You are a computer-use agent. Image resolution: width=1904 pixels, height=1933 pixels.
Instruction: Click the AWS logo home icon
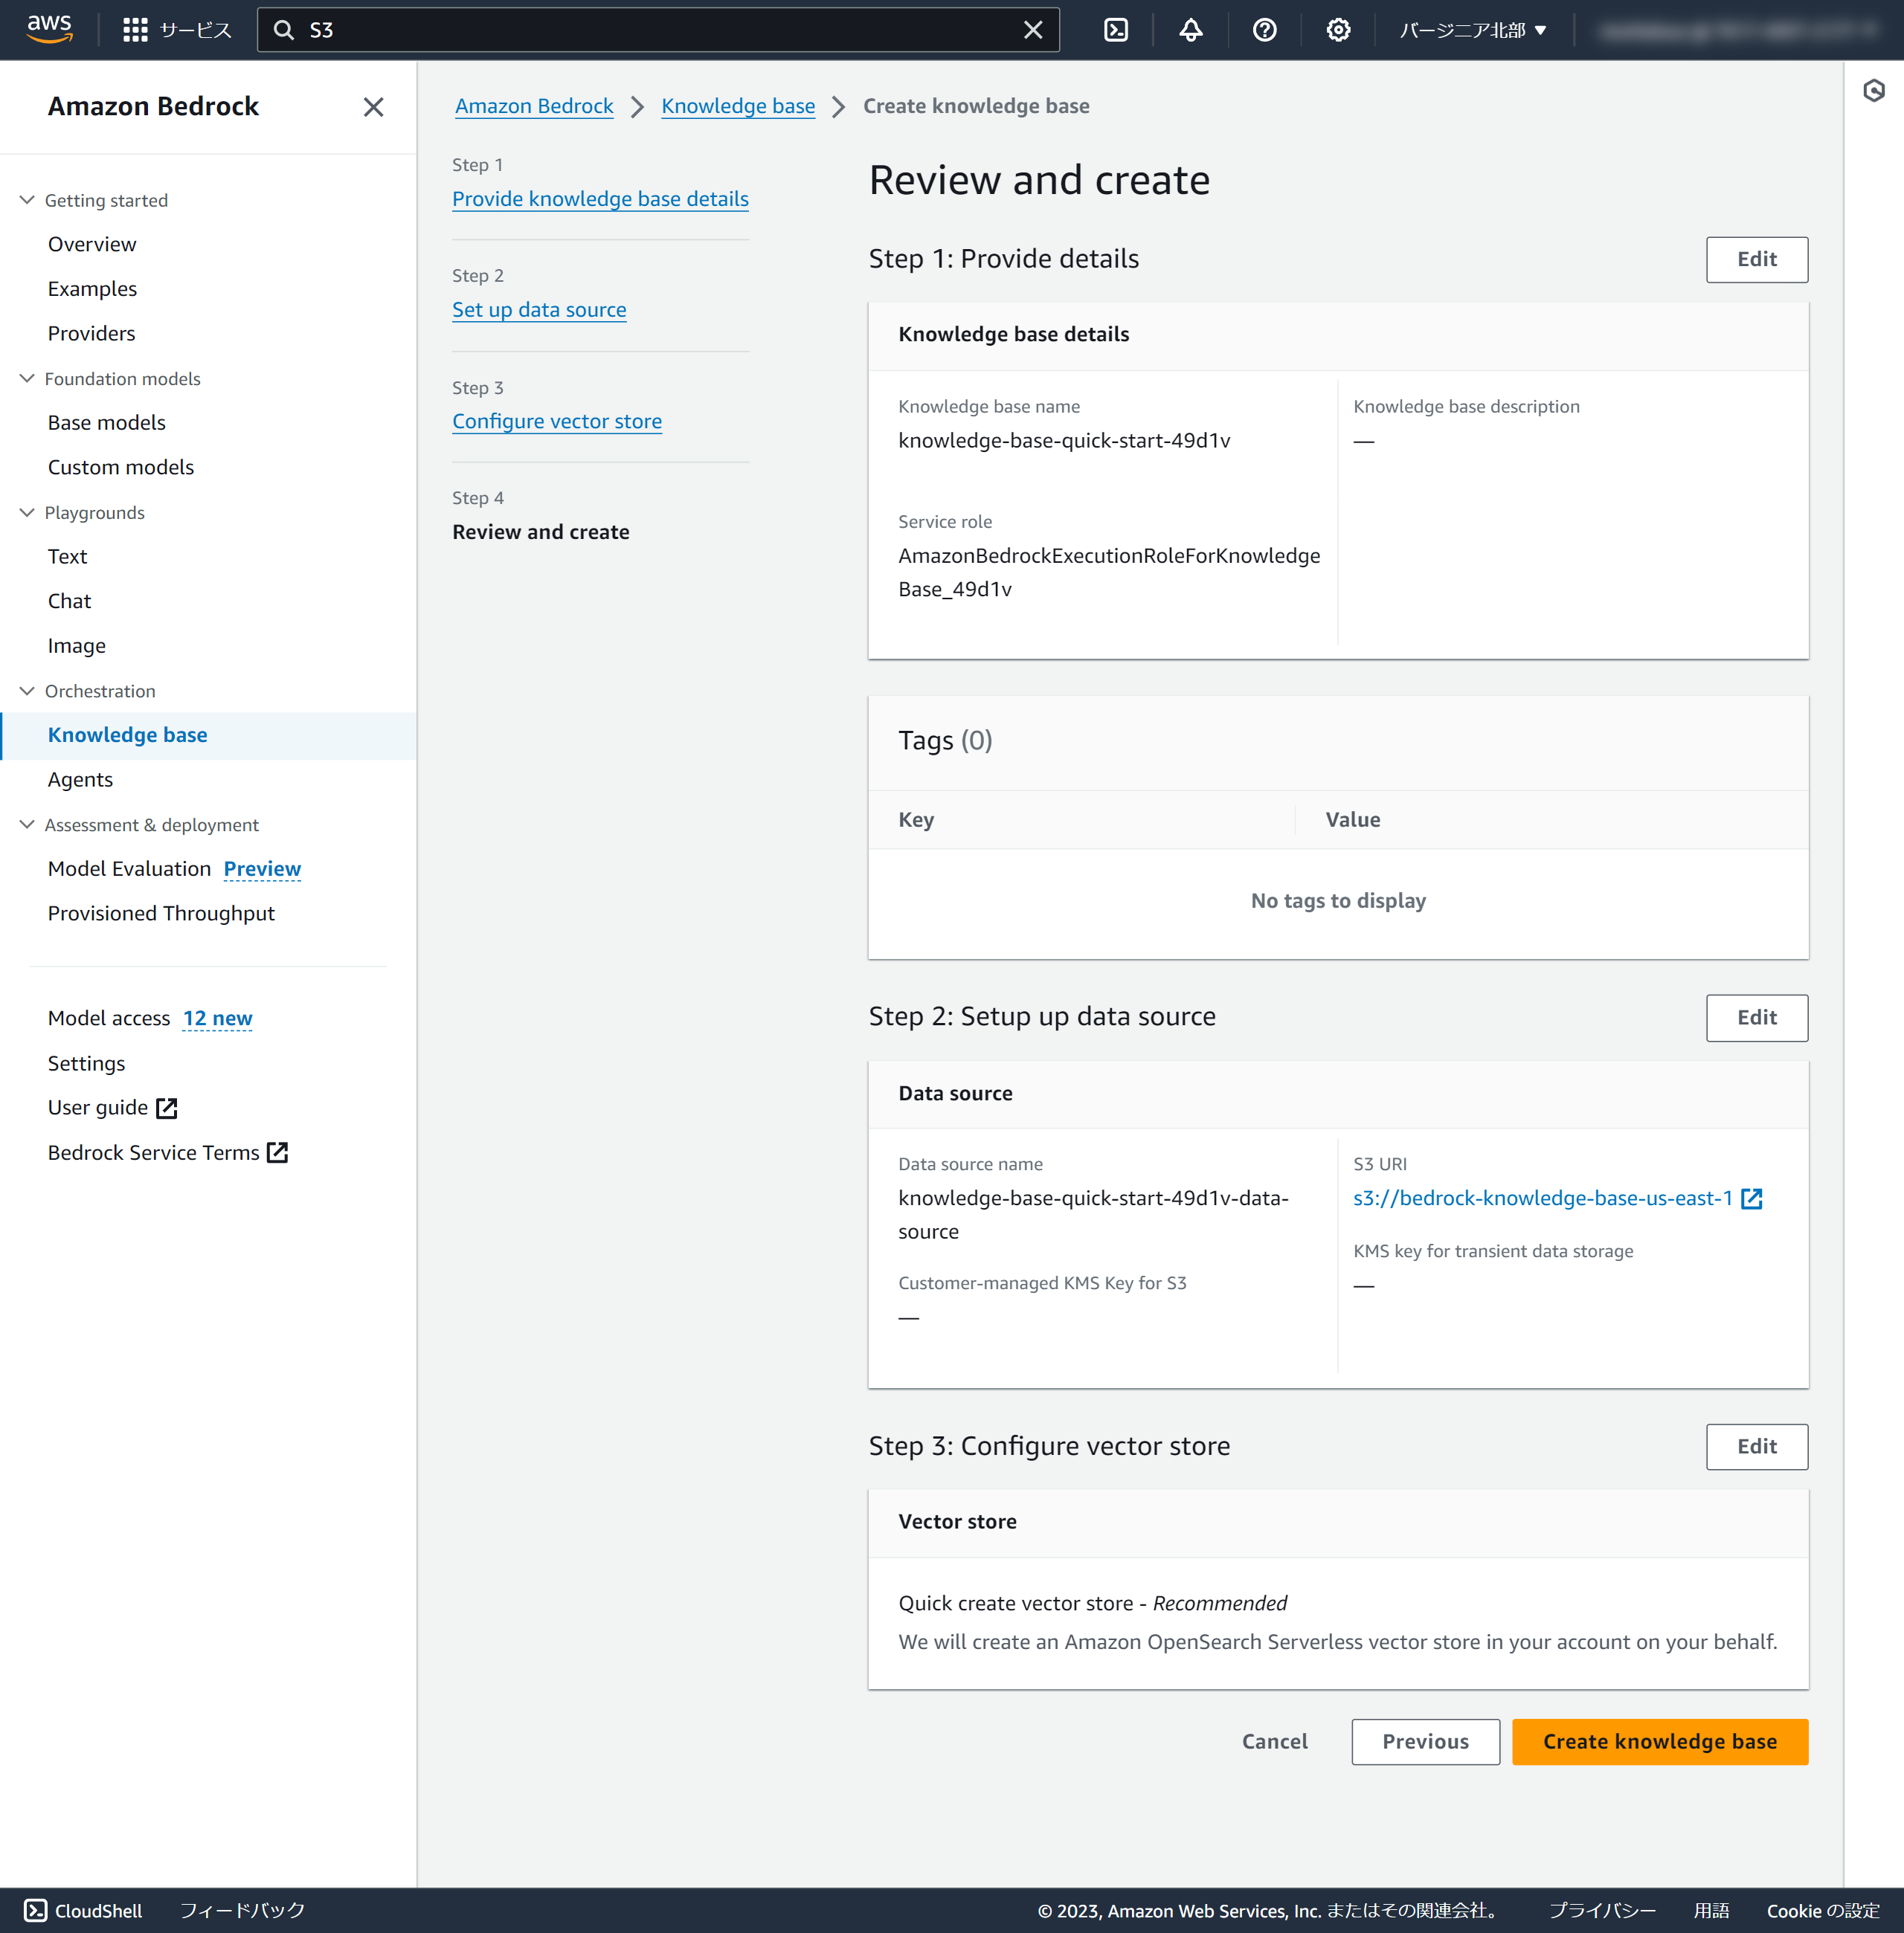[49, 29]
